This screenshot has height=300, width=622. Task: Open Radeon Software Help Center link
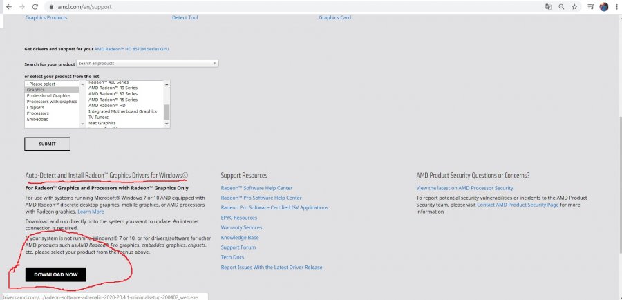[256, 188]
